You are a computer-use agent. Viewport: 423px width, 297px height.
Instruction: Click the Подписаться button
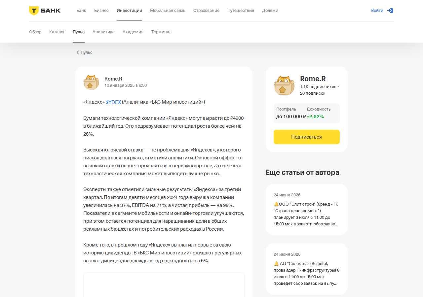tap(307, 137)
